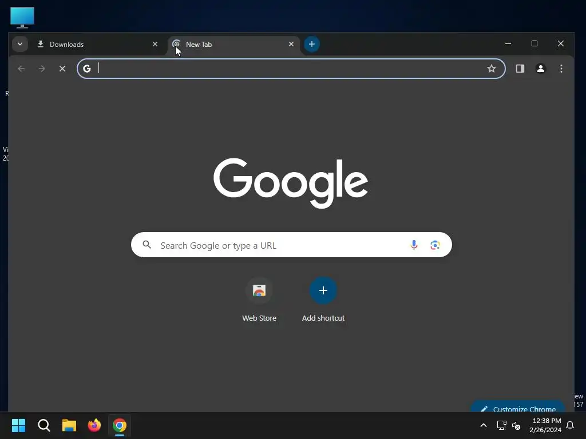
Task: Open the notifications bell
Action: [x=571, y=425]
